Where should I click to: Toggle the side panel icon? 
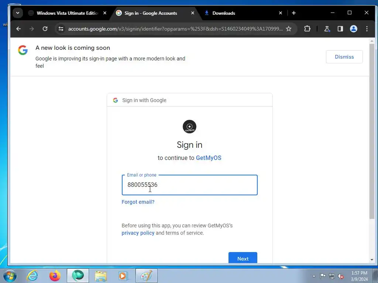point(340,29)
